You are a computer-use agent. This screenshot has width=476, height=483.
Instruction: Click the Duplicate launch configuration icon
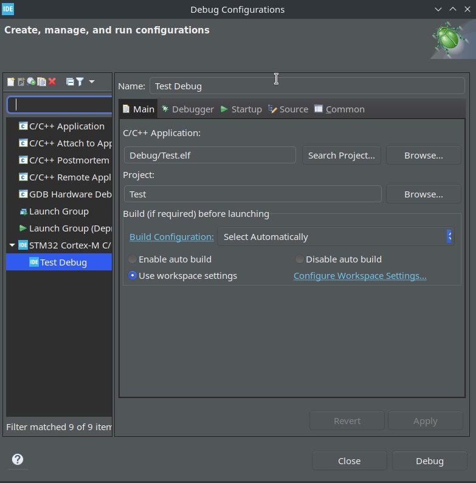pos(41,81)
